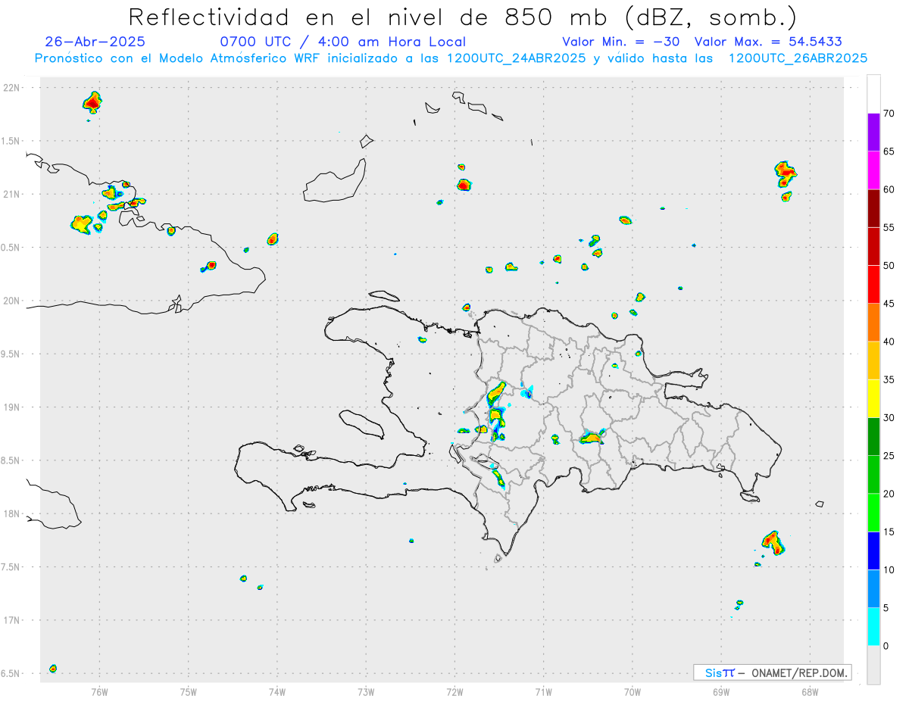909x702 pixels.
Task: Click the gray below-zero colorbar segment
Action: (x=873, y=665)
